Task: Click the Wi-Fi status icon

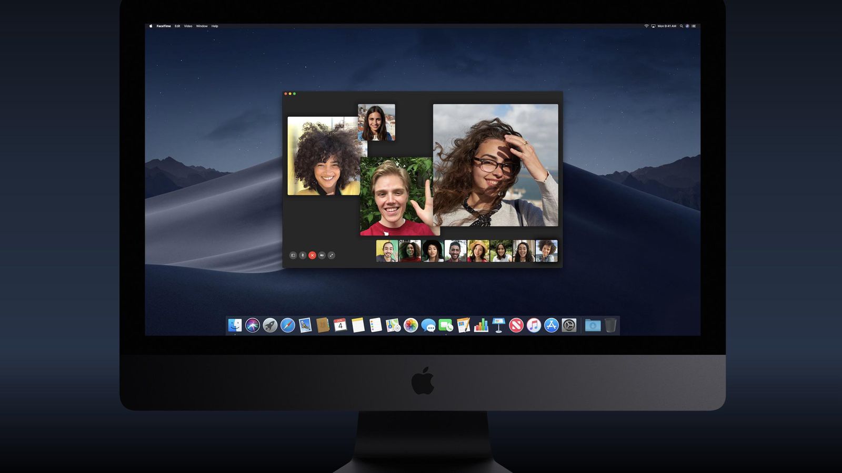Action: [x=646, y=26]
